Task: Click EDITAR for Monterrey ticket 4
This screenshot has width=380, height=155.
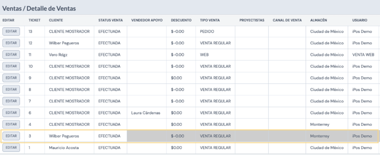Action: 11,125
